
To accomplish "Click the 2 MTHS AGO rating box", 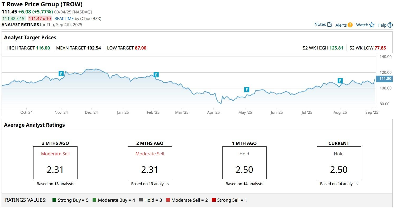I will coord(150,163).
